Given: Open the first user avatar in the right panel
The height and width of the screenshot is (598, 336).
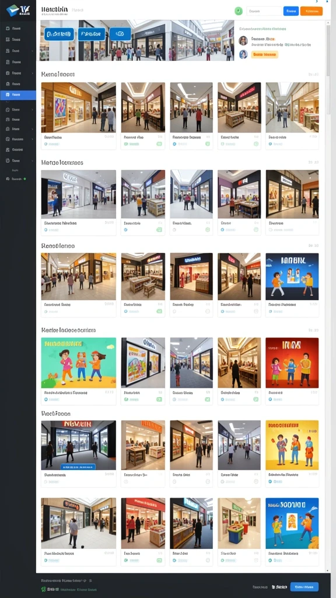Looking at the screenshot, I should (x=243, y=41).
